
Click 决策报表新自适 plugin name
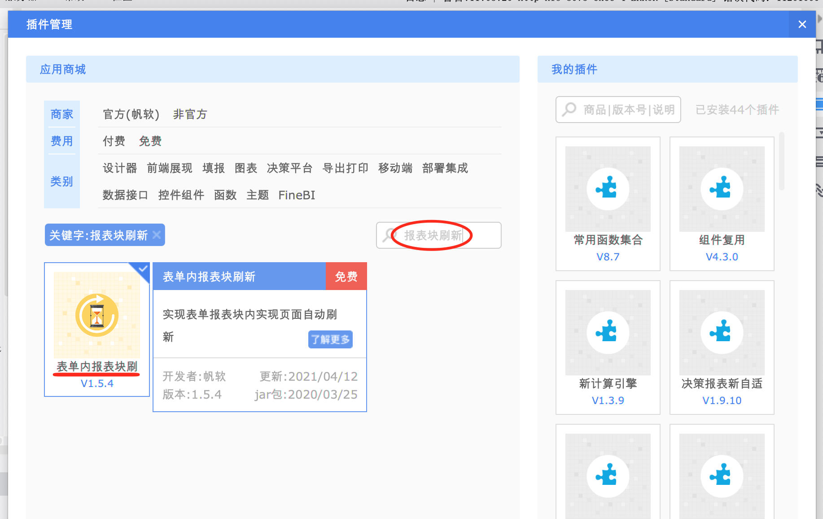click(x=722, y=383)
